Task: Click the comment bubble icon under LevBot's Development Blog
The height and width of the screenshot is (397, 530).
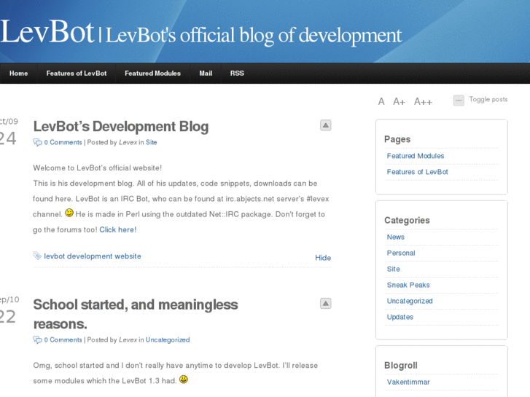Action: [37, 142]
